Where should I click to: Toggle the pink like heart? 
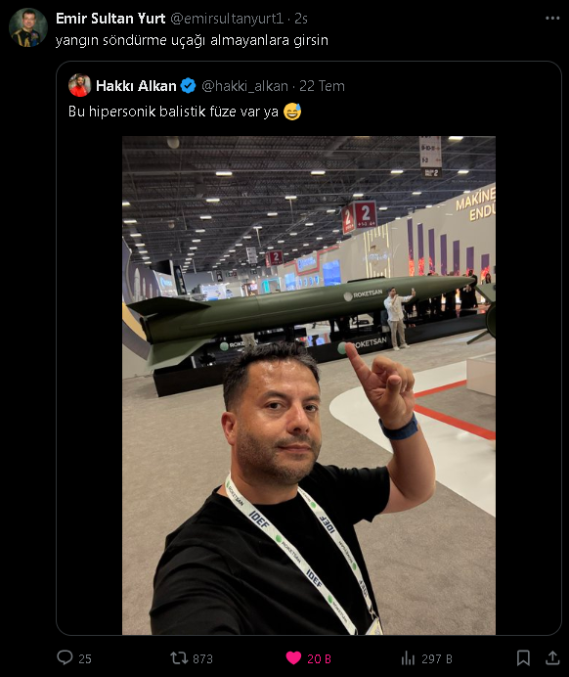pyautogui.click(x=293, y=658)
